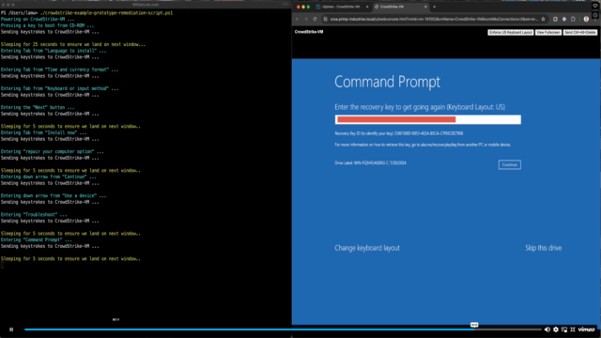Click the Vimeo volume speaker icon
The width and height of the screenshot is (601, 338).
pyautogui.click(x=547, y=330)
